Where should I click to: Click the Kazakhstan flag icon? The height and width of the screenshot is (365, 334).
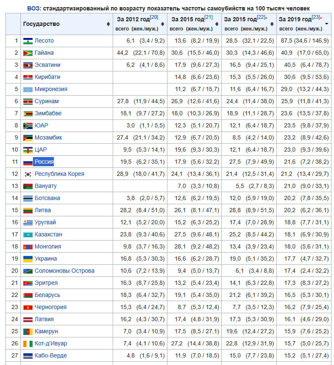pyautogui.click(x=28, y=235)
